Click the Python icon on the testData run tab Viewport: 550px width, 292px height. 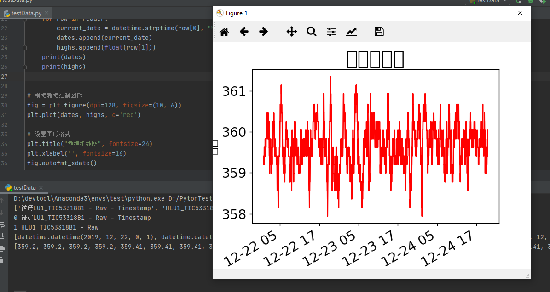click(8, 188)
